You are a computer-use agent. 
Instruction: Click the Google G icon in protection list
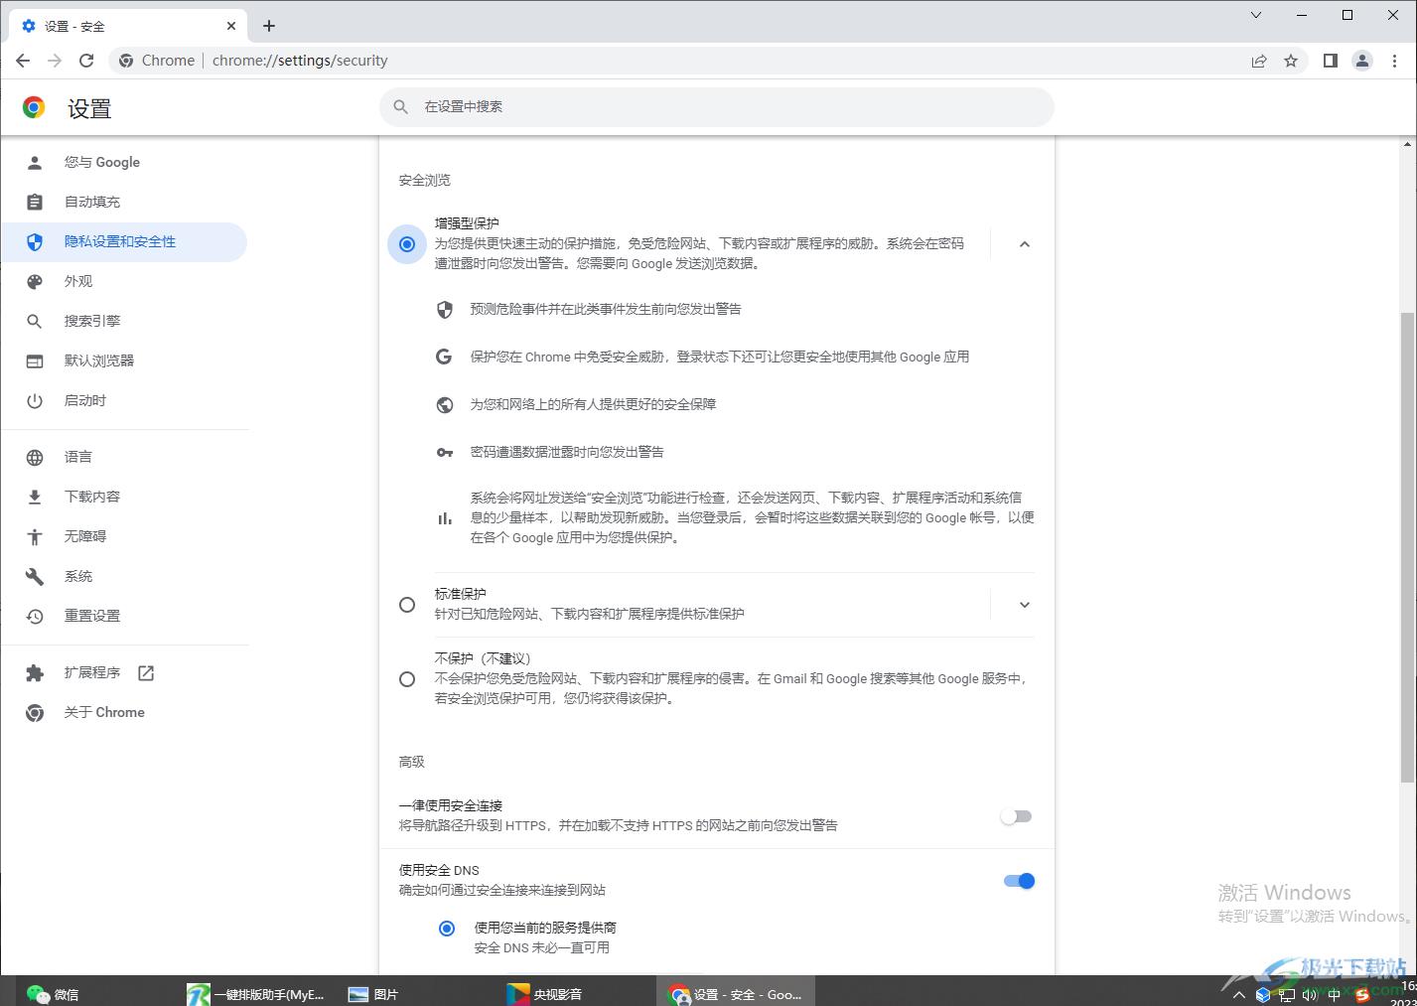[x=445, y=357]
